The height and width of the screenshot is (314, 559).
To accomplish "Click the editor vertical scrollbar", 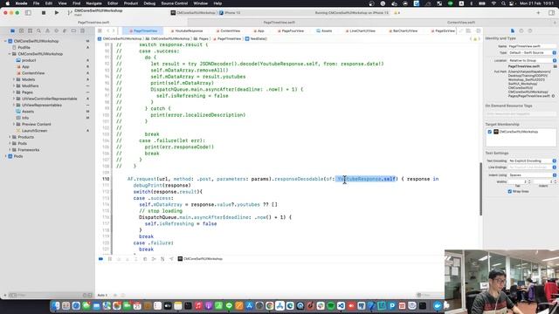I will pos(480,188).
